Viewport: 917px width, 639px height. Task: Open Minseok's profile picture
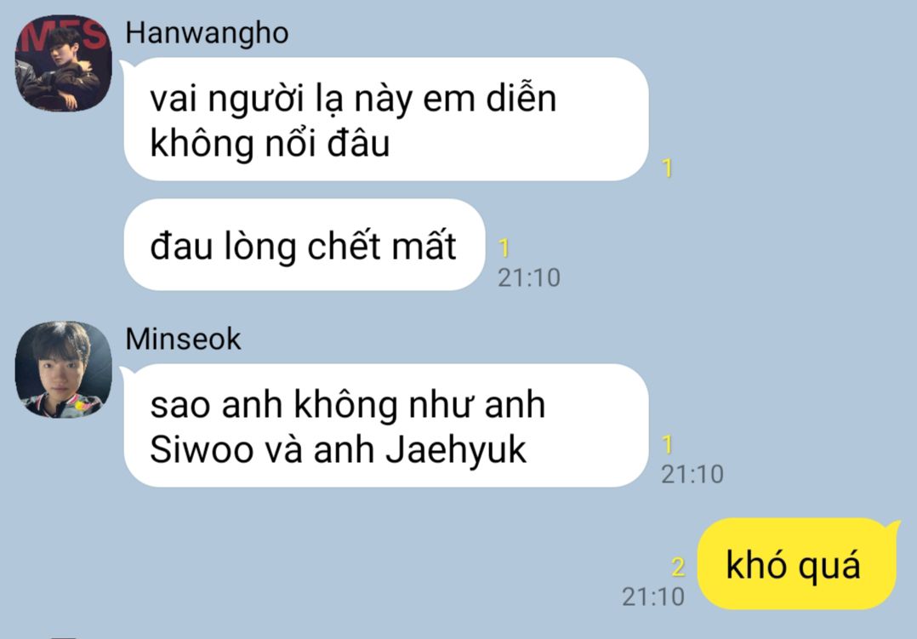tap(63, 369)
